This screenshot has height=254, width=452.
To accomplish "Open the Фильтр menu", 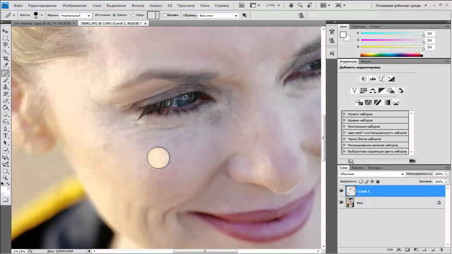I will click(x=137, y=6).
